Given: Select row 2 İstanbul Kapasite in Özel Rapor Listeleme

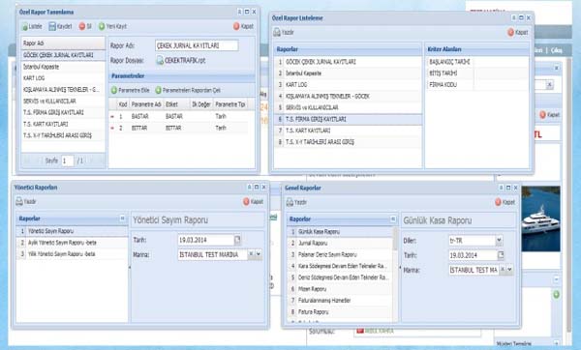Looking at the screenshot, I should (x=348, y=73).
